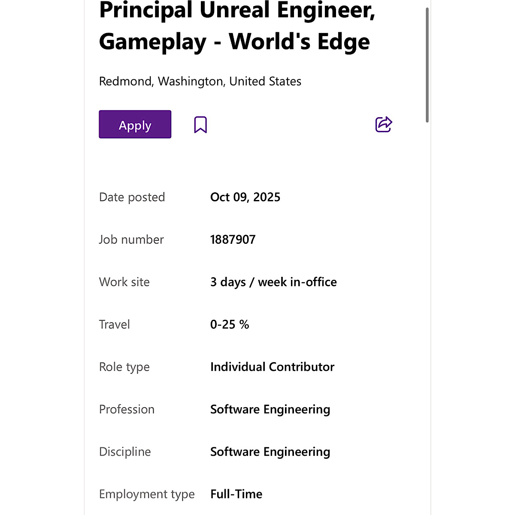The height and width of the screenshot is (515, 515).
Task: Share this job using the share icon
Action: (384, 124)
